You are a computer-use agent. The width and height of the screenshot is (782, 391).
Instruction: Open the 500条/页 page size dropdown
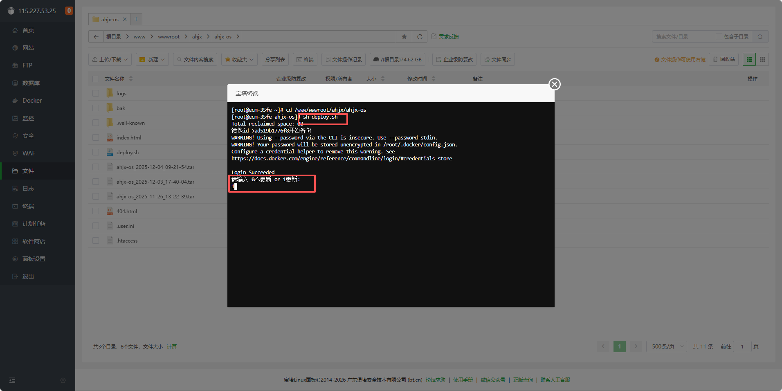(x=666, y=346)
